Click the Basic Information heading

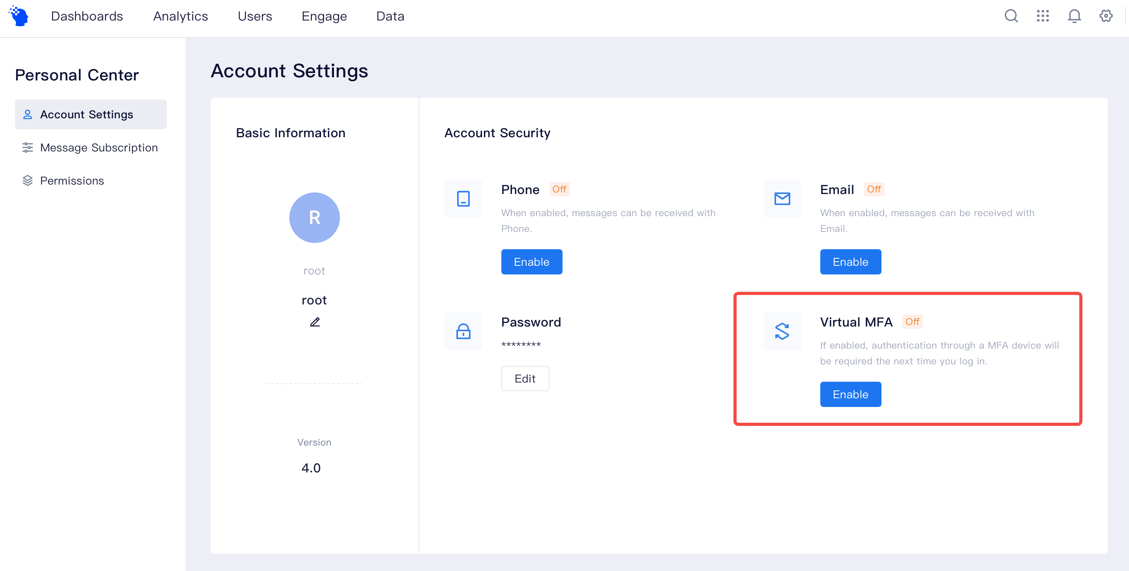[291, 132]
